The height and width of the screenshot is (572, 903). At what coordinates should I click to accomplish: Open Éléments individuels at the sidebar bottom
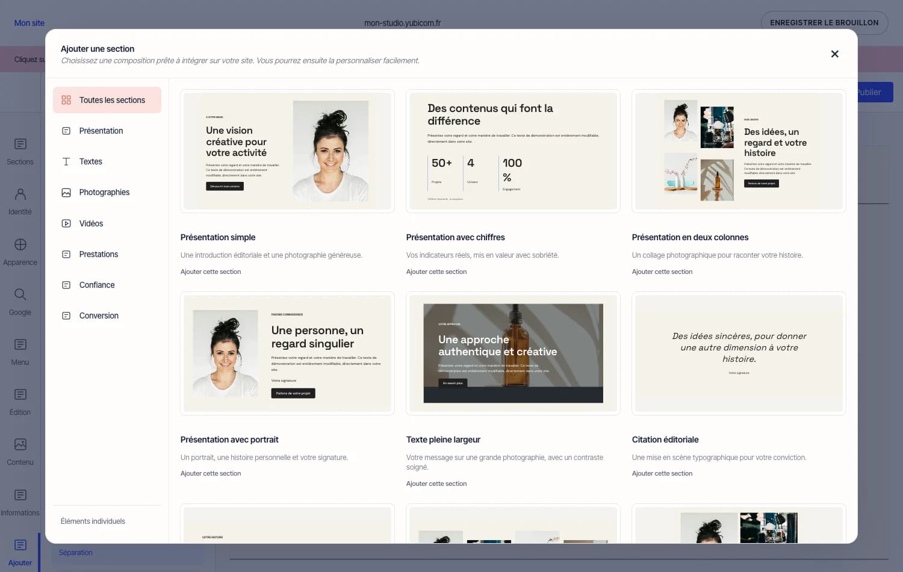tap(93, 521)
